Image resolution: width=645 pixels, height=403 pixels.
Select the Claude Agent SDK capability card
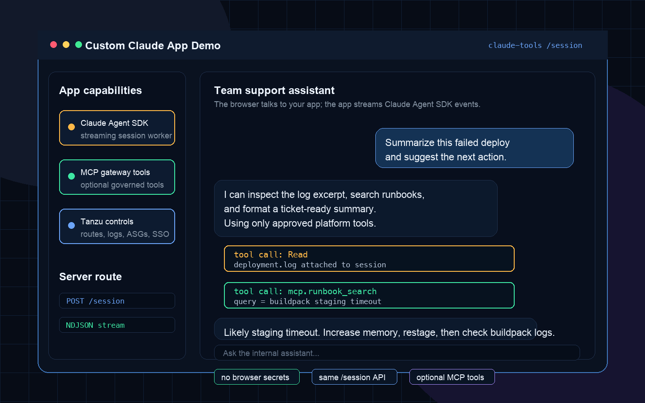(x=117, y=128)
